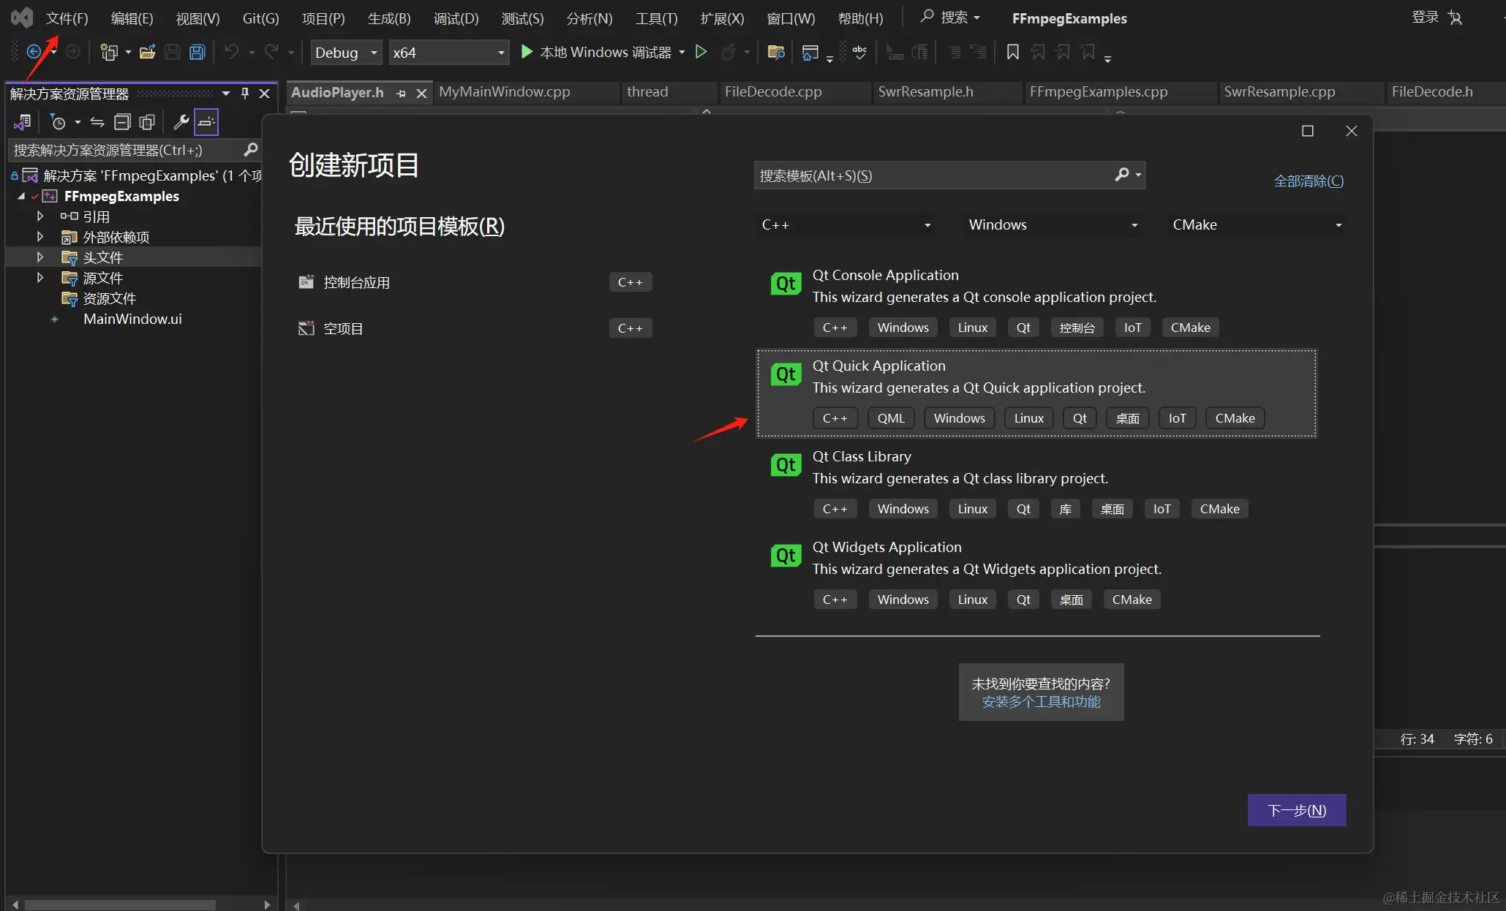The image size is (1506, 911).
Task: Click the Solution Explorer search magnifier icon
Action: coord(250,150)
